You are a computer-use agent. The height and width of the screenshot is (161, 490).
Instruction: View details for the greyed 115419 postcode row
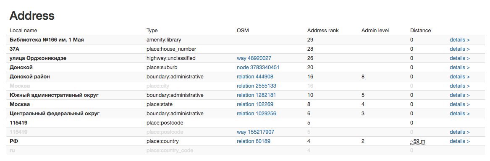pos(459,132)
